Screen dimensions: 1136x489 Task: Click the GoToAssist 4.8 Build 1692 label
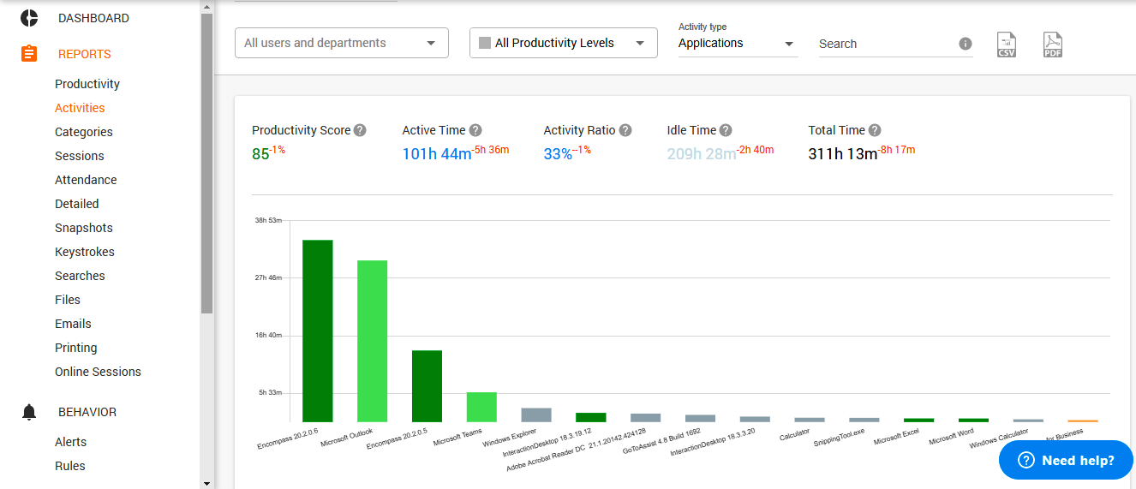pos(661,442)
